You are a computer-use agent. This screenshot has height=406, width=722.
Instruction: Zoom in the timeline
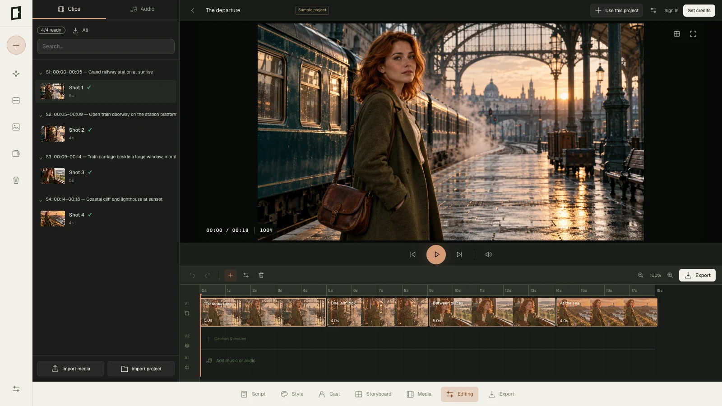click(670, 275)
